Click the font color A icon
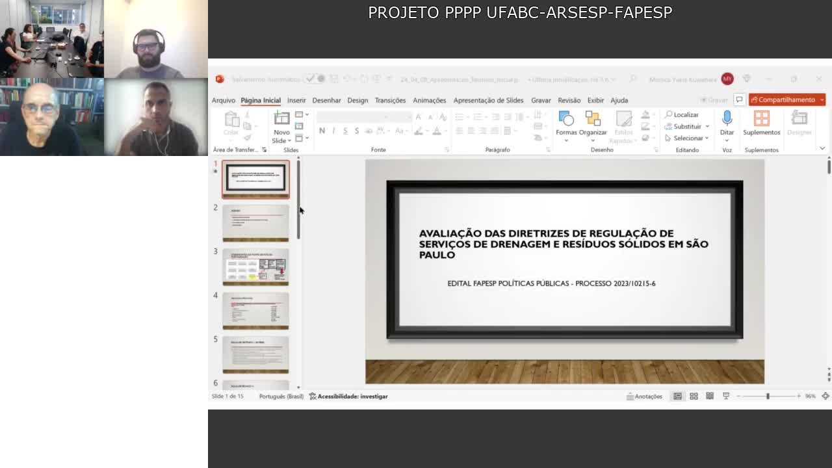 [438, 131]
